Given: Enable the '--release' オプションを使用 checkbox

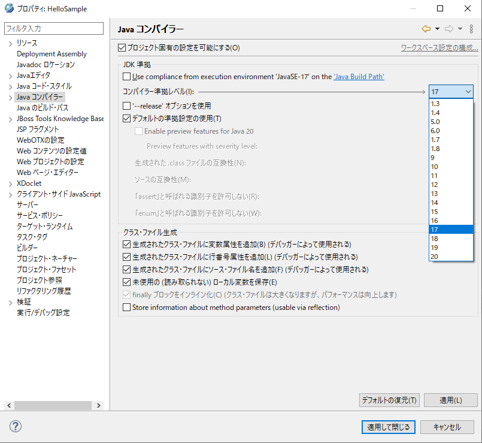Looking at the screenshot, I should click(126, 106).
